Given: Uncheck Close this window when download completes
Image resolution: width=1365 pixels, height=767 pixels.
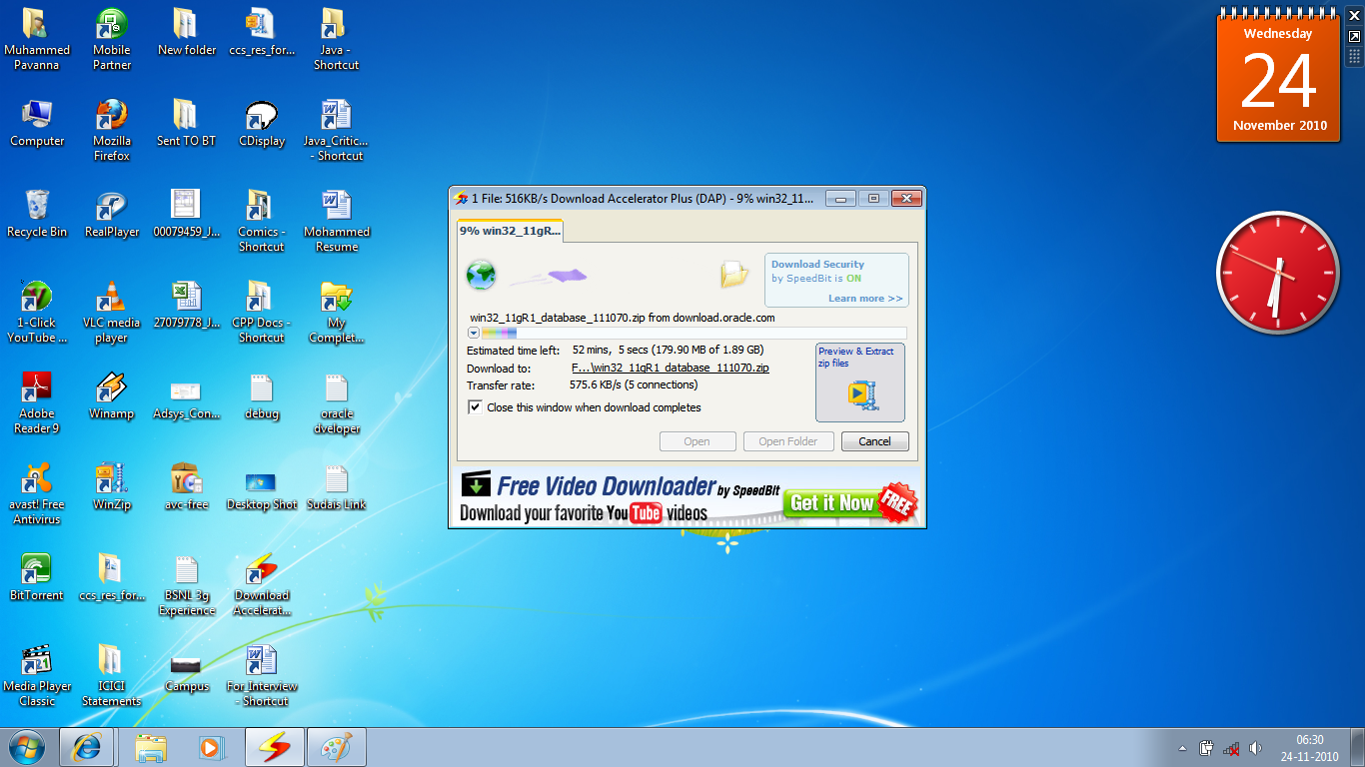Looking at the screenshot, I should (476, 407).
